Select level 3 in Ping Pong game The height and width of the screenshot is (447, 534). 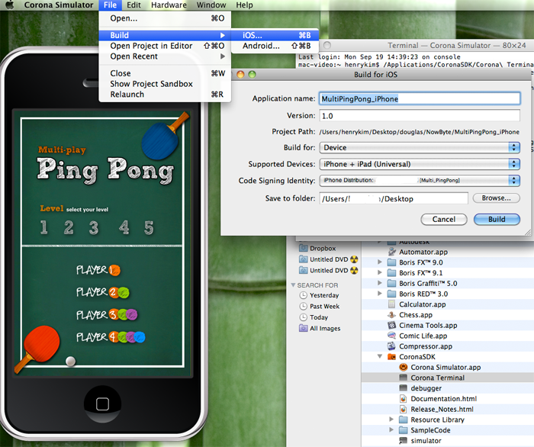coord(94,227)
